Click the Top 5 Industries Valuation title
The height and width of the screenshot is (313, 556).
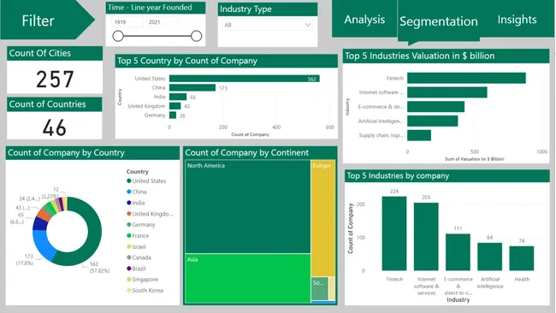tap(420, 56)
